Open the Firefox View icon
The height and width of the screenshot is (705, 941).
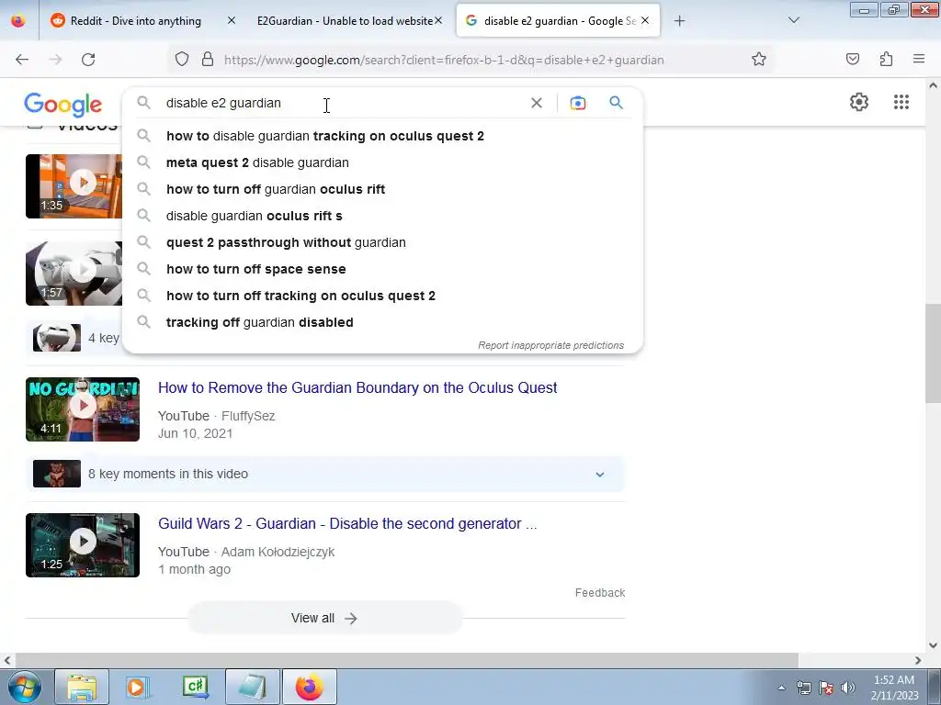[18, 21]
